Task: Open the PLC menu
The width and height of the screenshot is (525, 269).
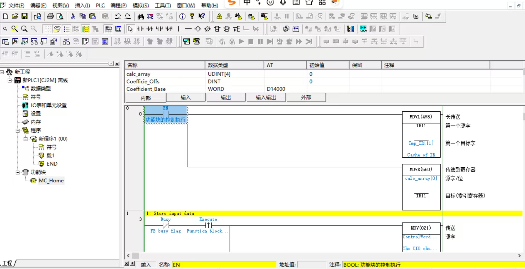Action: tap(100, 5)
